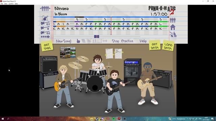This screenshot has width=216, height=121.
Task: Click the amplifier behind the right guitarist
Action: [163, 78]
